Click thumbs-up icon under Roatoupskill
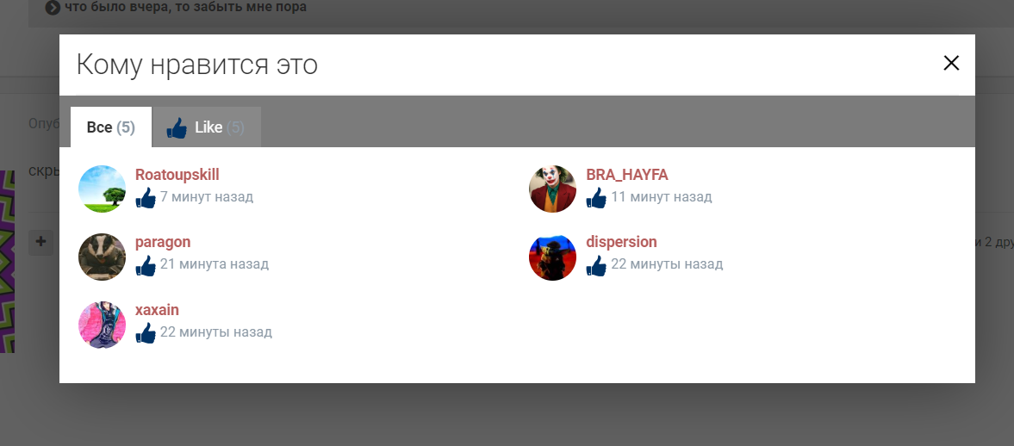1014x446 pixels. (146, 198)
